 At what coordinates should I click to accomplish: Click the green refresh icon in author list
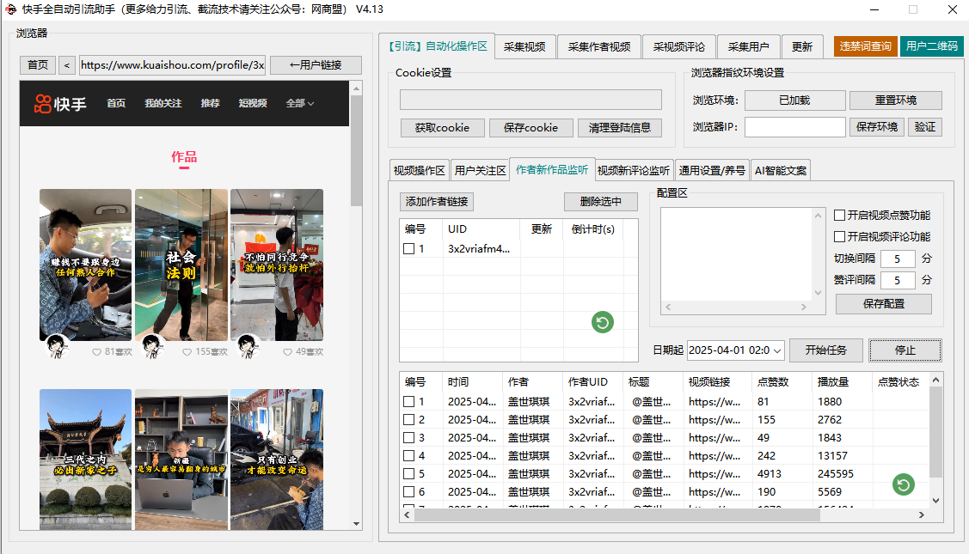[x=603, y=322]
